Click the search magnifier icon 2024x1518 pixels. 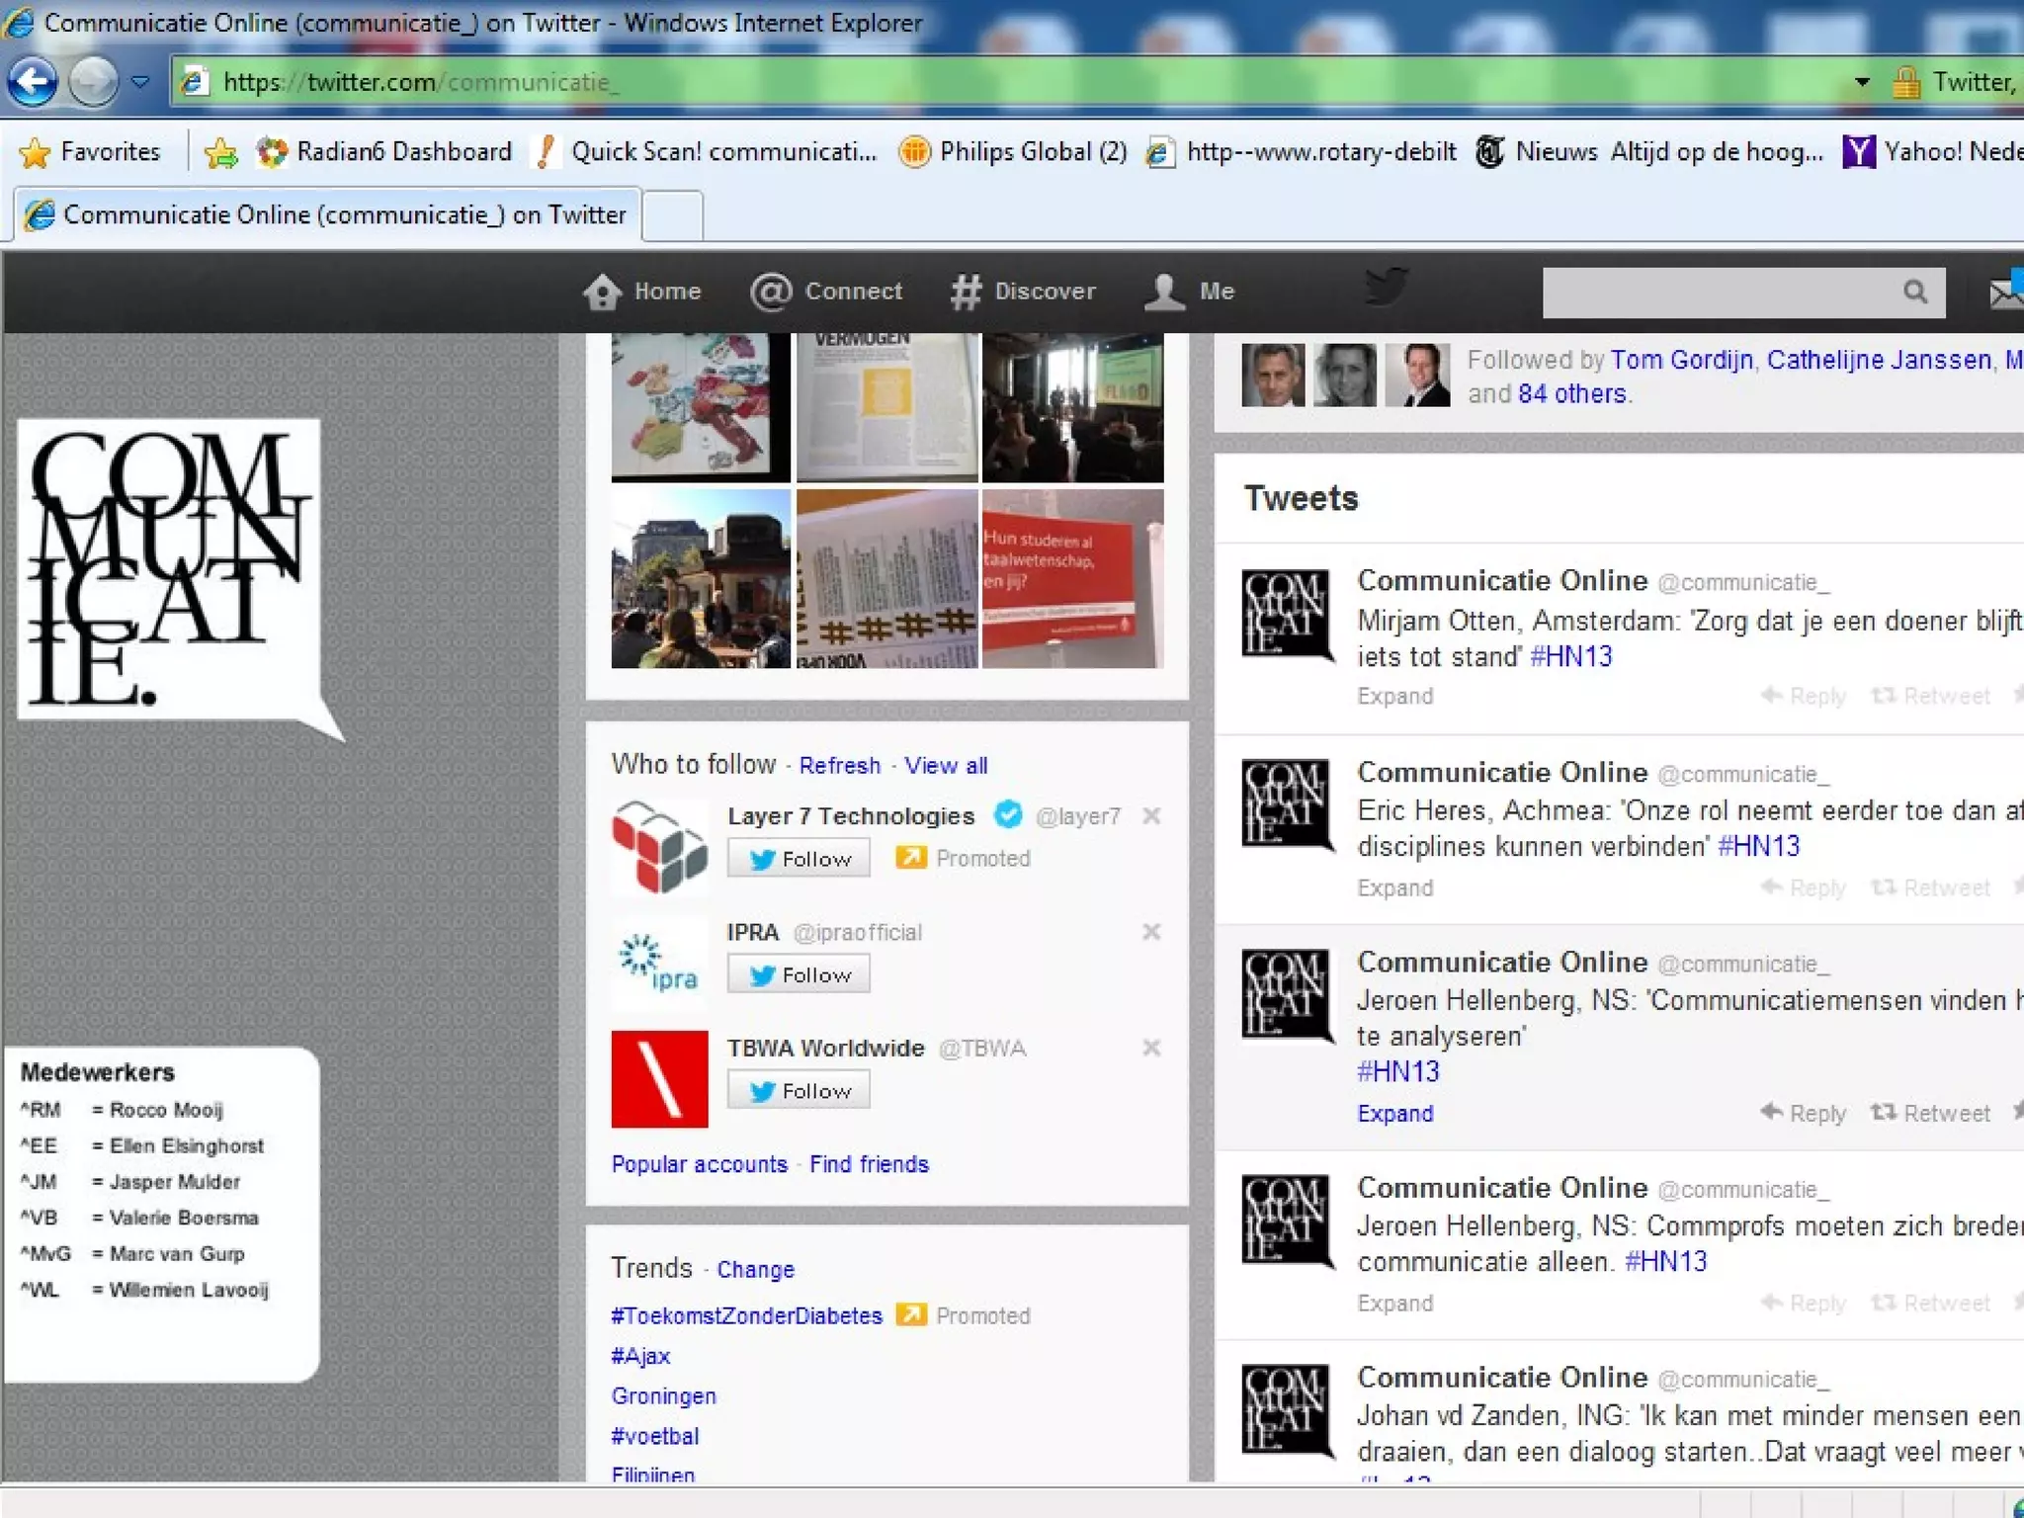coord(1914,292)
